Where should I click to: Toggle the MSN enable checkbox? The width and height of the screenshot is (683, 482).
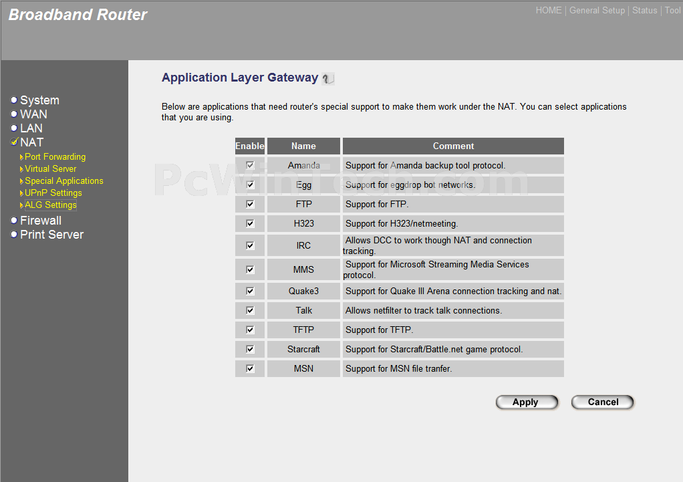pos(250,368)
